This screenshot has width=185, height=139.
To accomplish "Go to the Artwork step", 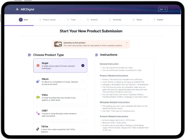I will coord(92,20).
